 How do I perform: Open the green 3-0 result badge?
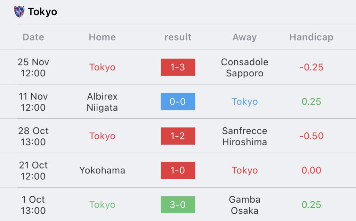(x=178, y=205)
